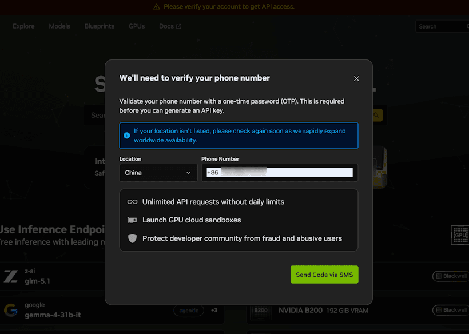This screenshot has width=469, height=334.
Task: Click the shield icon for fraud protection
Action: (x=132, y=238)
